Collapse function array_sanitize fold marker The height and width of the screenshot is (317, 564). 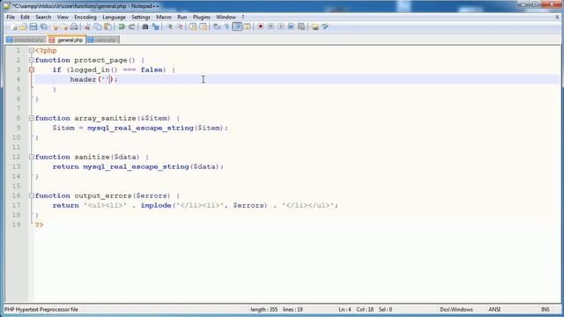click(32, 118)
